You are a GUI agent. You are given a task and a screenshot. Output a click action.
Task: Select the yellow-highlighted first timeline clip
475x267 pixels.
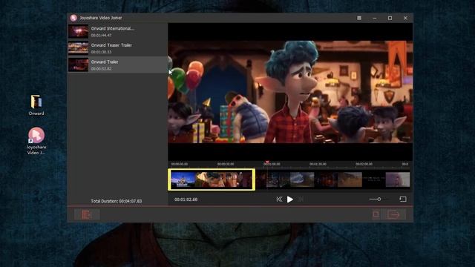point(212,179)
